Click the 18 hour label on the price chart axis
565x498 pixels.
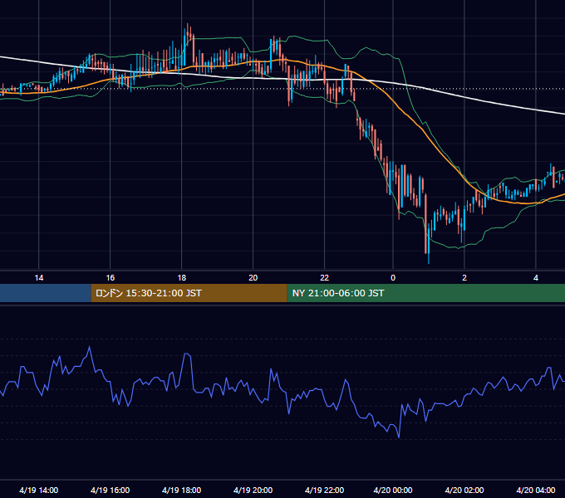pyautogui.click(x=182, y=278)
